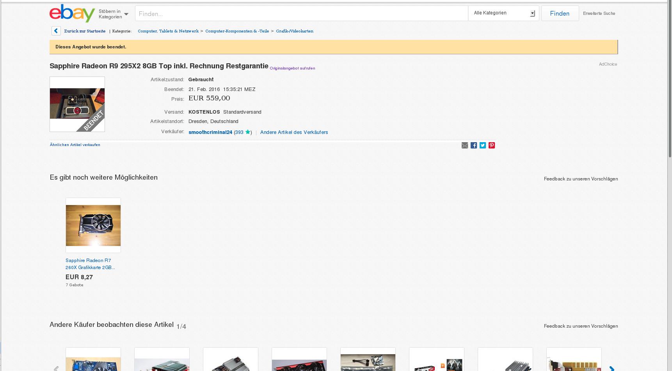
Task: Click the back arrow icon
Action: pyautogui.click(x=56, y=31)
